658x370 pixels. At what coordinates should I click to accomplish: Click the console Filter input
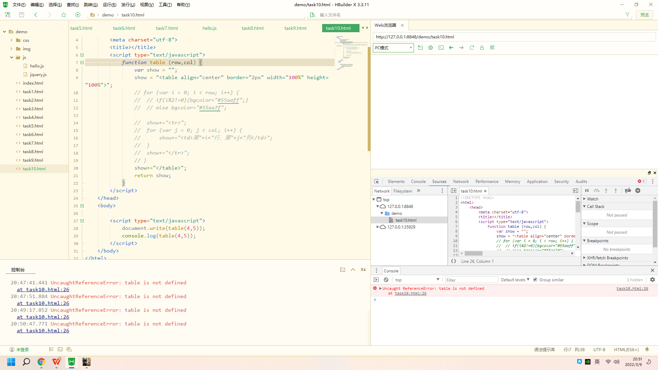(x=472, y=280)
